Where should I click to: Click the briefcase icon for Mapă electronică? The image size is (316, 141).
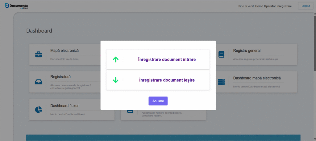pos(39,54)
